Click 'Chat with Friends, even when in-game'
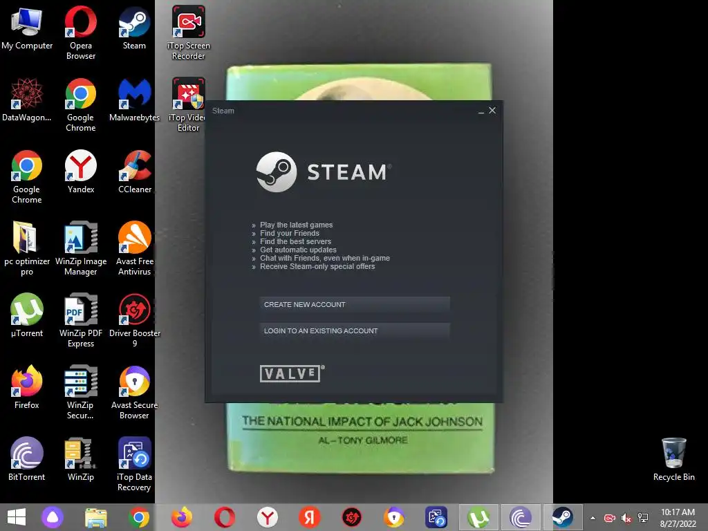The width and height of the screenshot is (708, 531). 325,259
